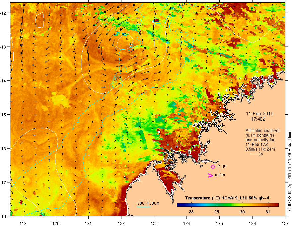Click the 'drifter' legend label
The image size is (292, 226).
[220, 175]
